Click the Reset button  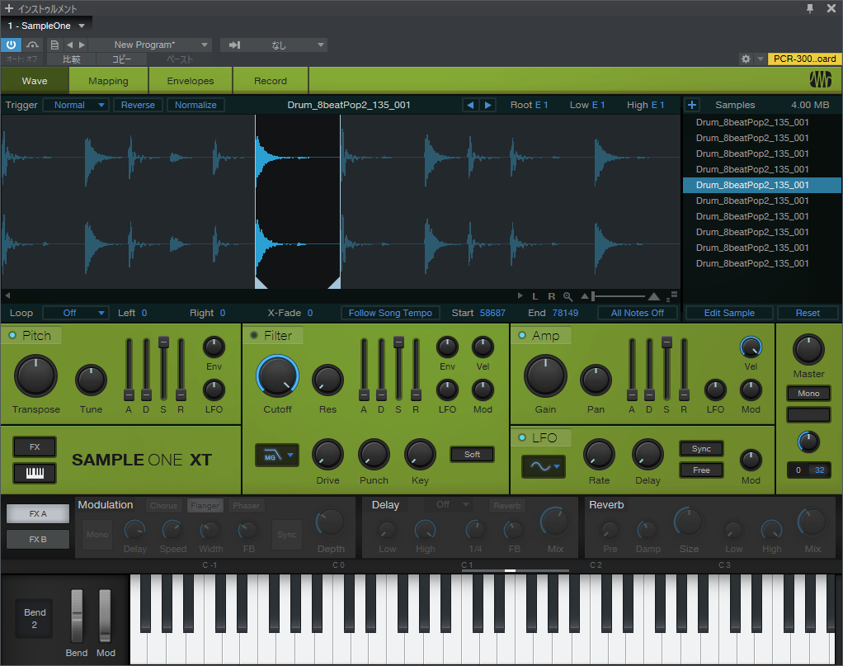(808, 313)
